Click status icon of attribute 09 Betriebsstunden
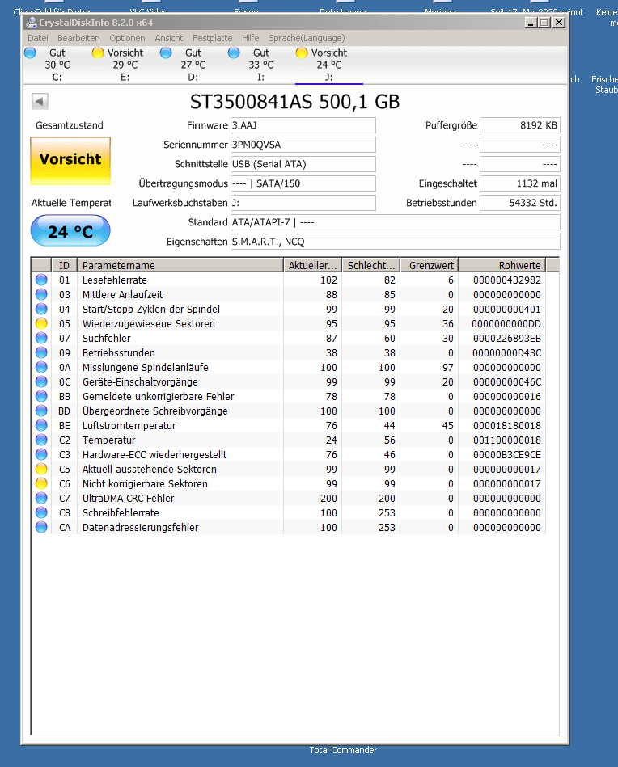This screenshot has height=767, width=618. click(x=41, y=352)
